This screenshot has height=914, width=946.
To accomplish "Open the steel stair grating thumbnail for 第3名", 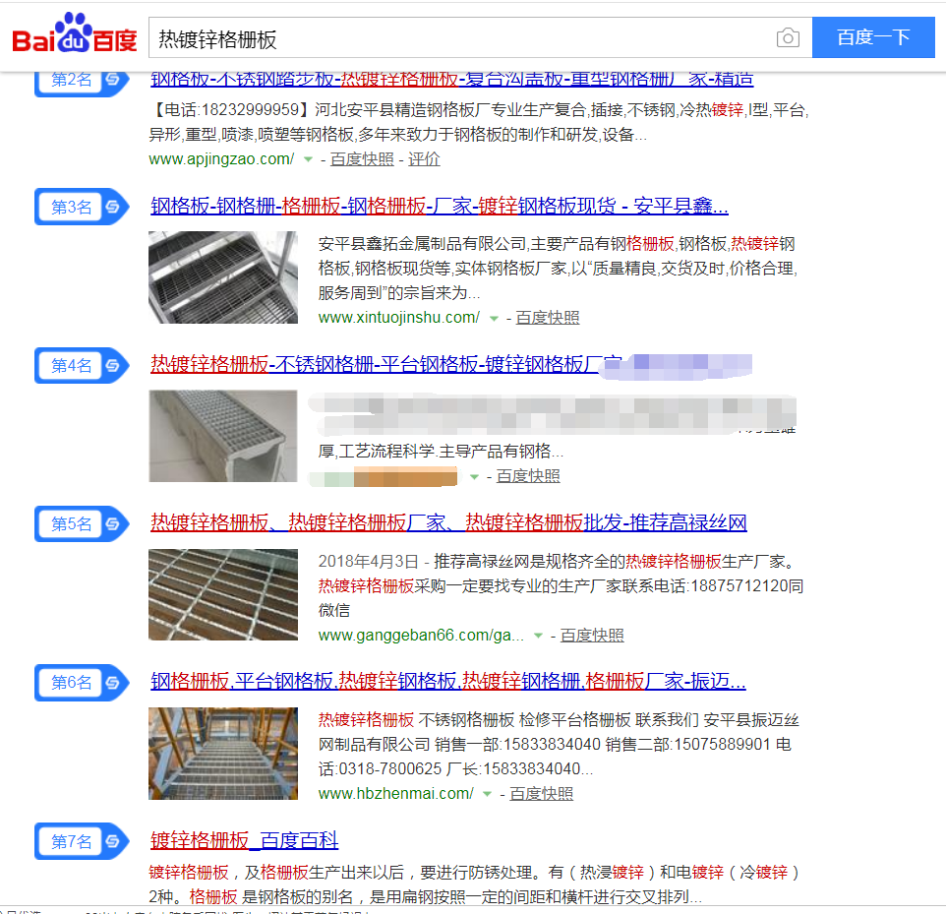I will coord(223,277).
